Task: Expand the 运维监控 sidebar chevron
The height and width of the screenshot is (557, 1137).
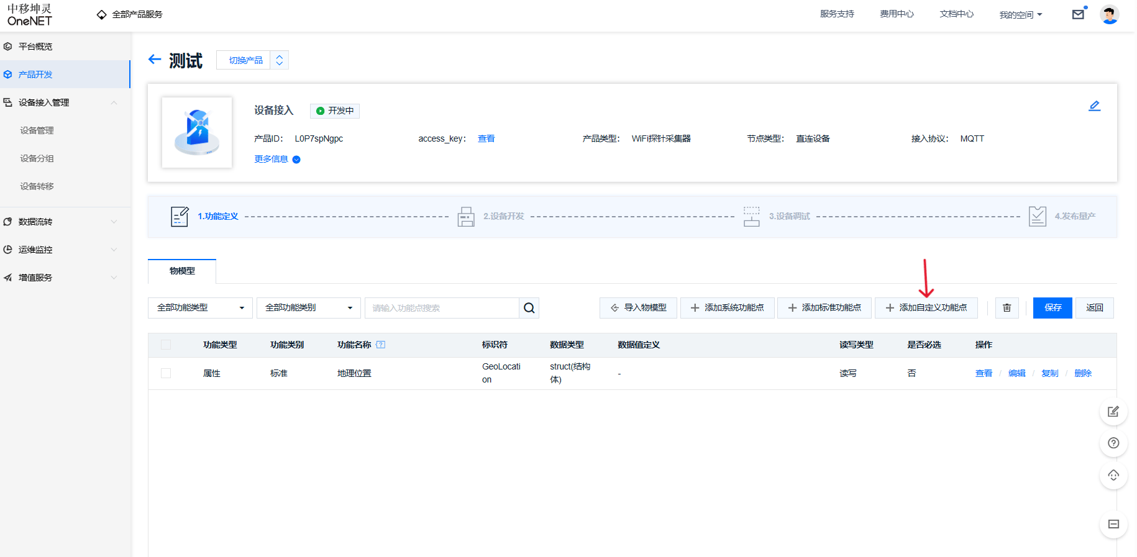Action: (x=114, y=250)
